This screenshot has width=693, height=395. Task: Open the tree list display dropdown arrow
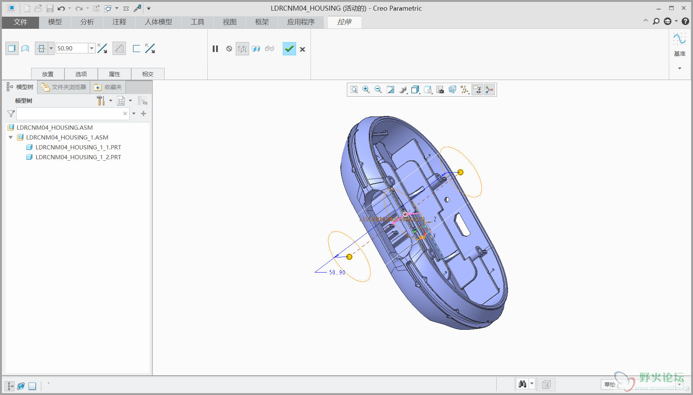(130, 101)
